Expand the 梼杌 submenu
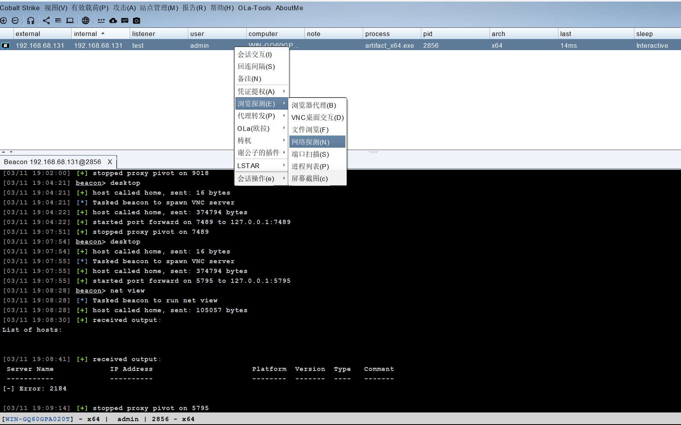Image resolution: width=681 pixels, height=425 pixels. pyautogui.click(x=262, y=141)
